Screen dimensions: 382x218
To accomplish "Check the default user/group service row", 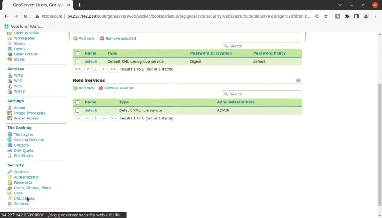I will tap(78, 61).
